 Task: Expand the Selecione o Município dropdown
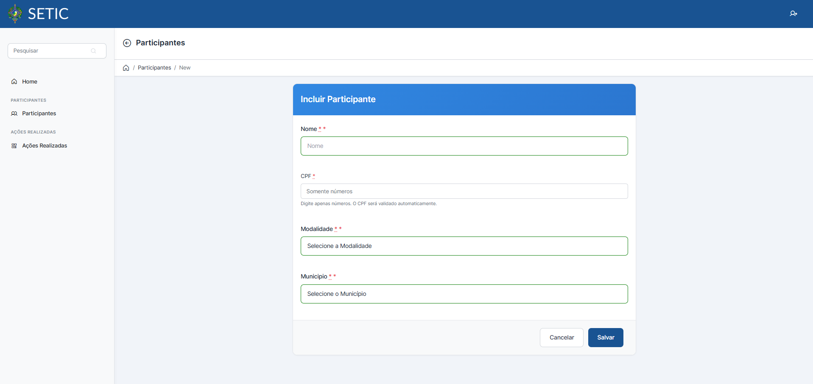point(464,294)
